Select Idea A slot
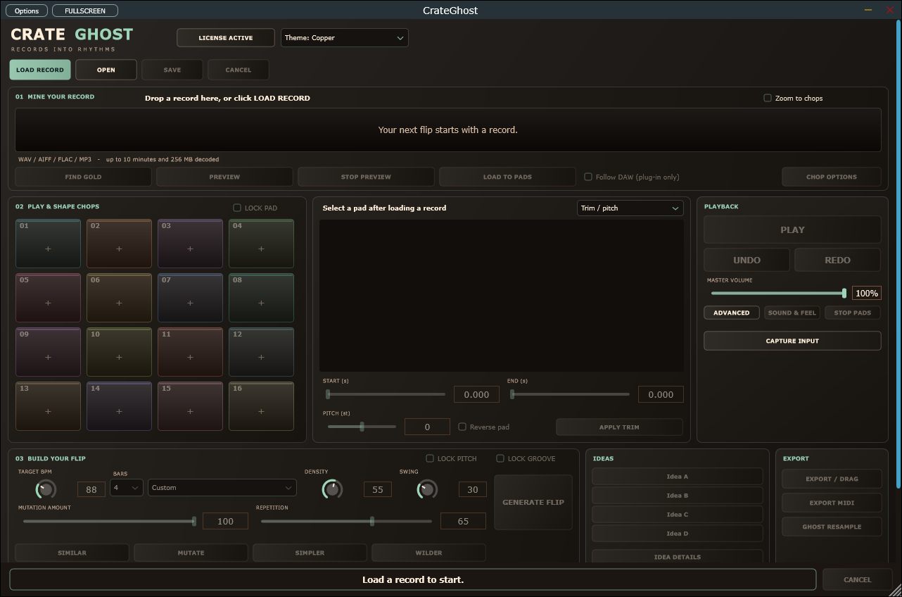Screen dimensions: 902x597 pos(677,477)
